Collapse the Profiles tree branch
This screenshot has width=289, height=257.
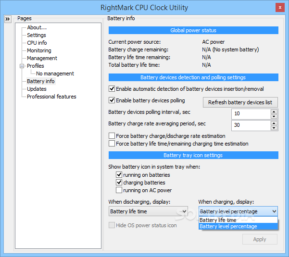[x=22, y=66]
